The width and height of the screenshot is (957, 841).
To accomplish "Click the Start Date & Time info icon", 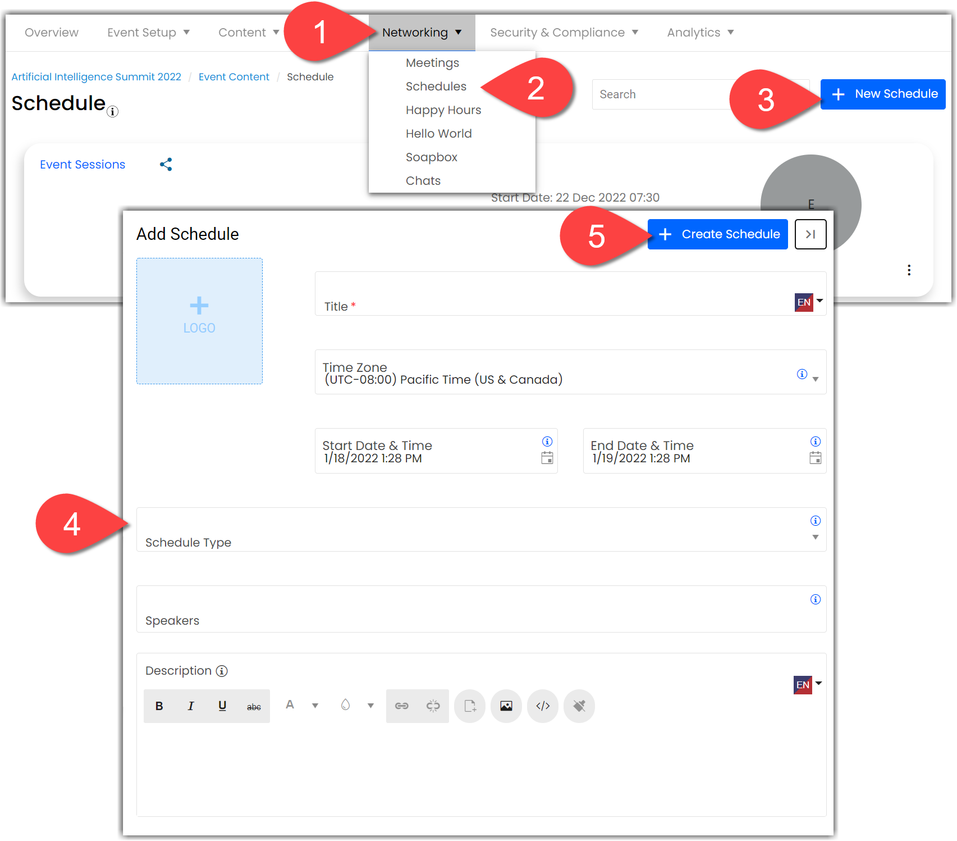I will 547,442.
